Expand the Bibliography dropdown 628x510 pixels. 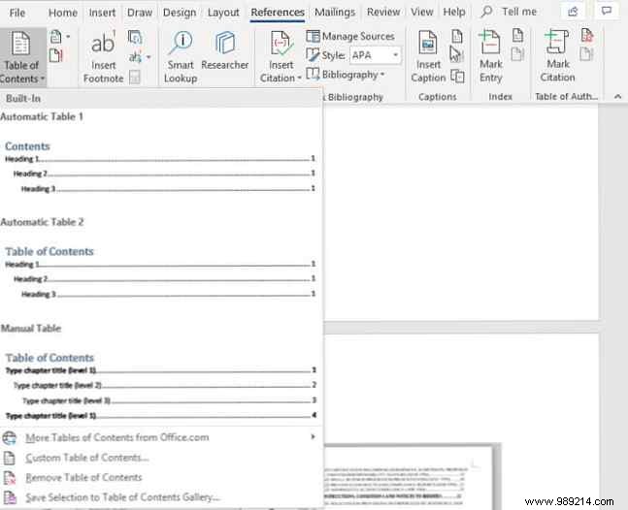coord(346,75)
